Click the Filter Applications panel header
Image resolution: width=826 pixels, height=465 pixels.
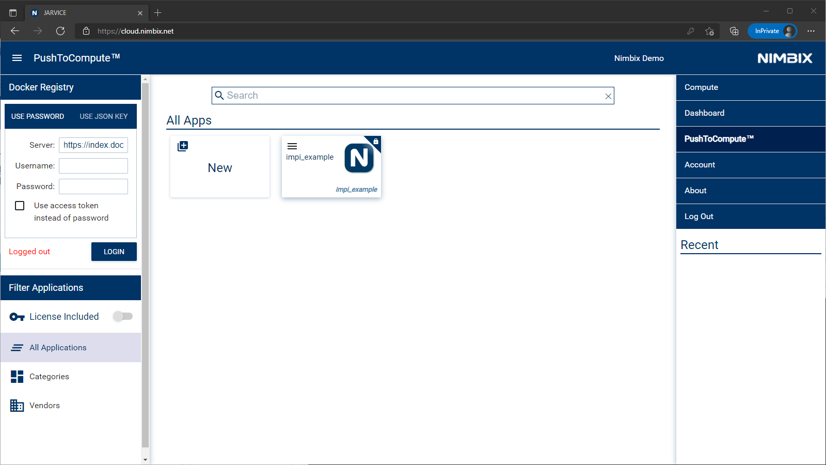(x=71, y=288)
